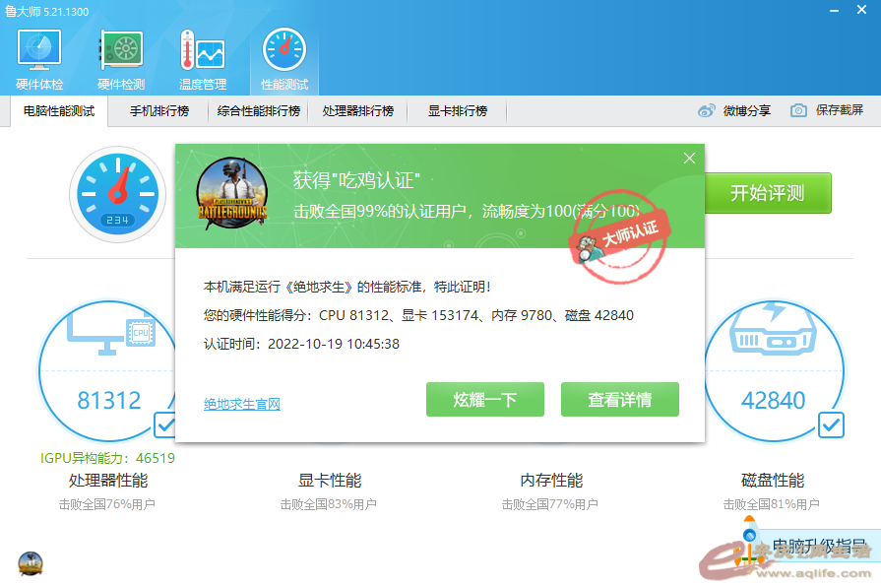Image resolution: width=881 pixels, height=586 pixels.
Task: Open the 硬件检测 hardware detection icon
Action: point(121,52)
